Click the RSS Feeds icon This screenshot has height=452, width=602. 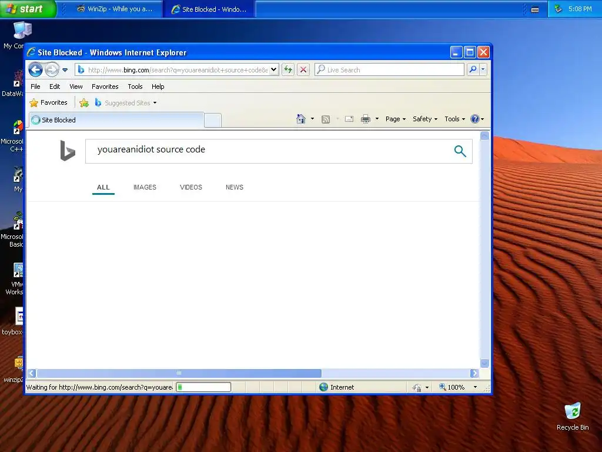pyautogui.click(x=326, y=119)
